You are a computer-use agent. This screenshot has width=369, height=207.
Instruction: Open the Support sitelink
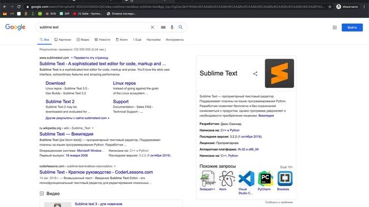[121, 101]
